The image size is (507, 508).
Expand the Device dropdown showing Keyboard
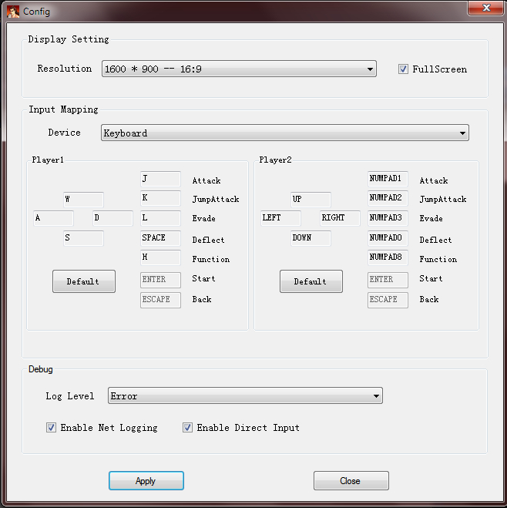click(285, 133)
